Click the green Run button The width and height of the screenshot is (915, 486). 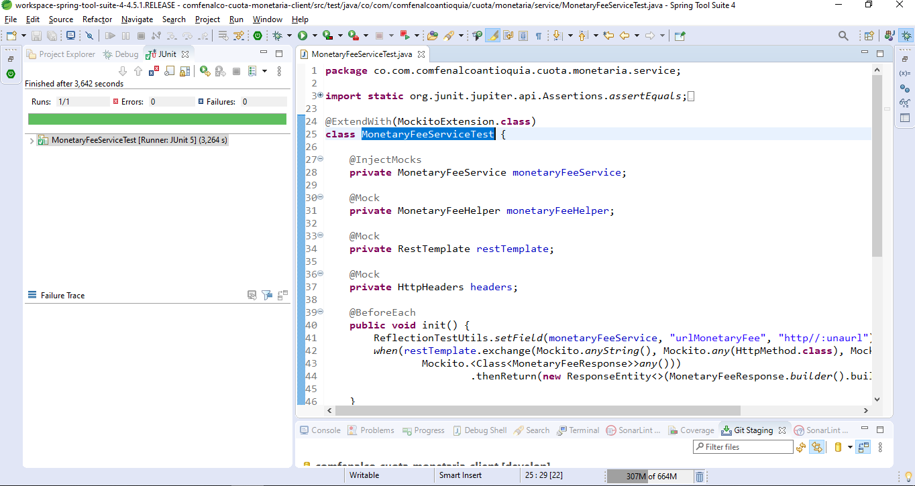point(303,36)
